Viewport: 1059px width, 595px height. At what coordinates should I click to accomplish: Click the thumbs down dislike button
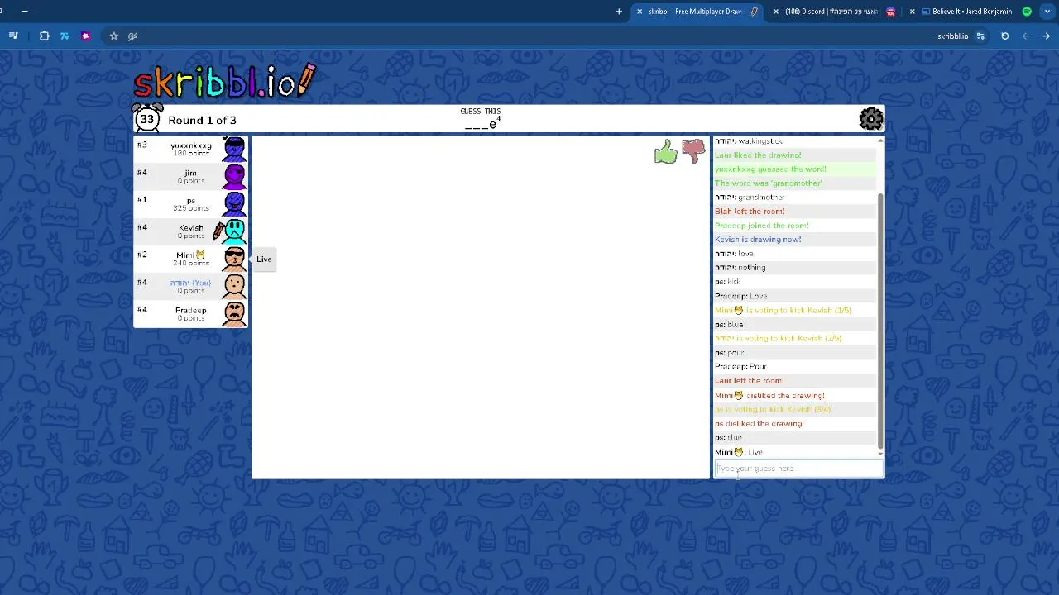693,151
